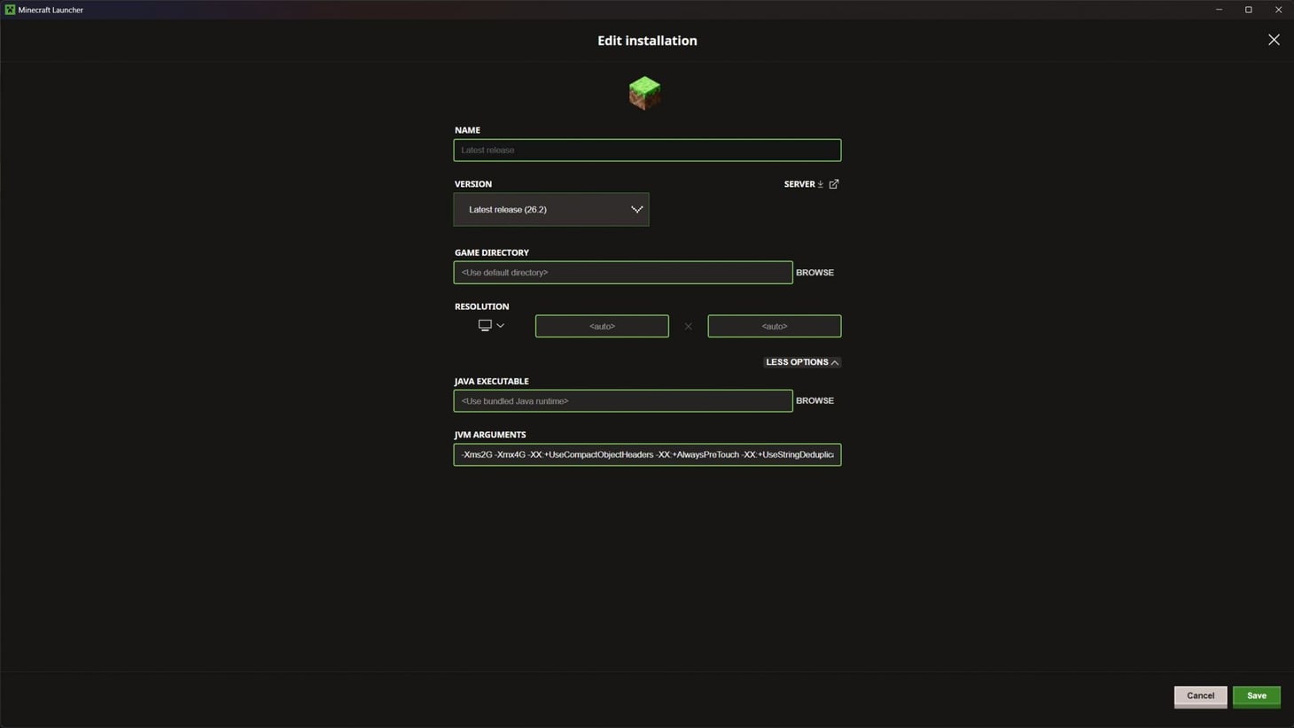Open the Version dropdown
Screen dimensions: 1294x728
point(551,210)
